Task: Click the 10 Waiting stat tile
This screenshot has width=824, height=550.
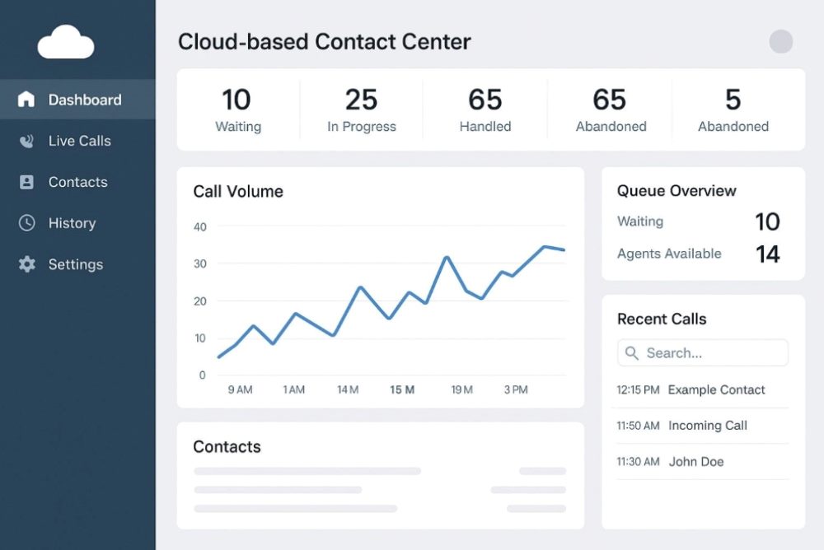Action: [x=237, y=110]
